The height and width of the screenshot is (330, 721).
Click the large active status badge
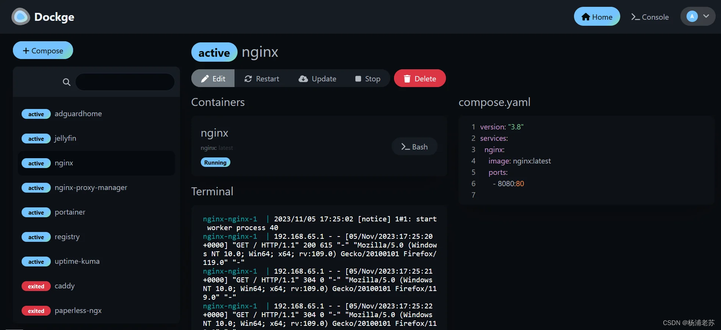click(x=214, y=52)
